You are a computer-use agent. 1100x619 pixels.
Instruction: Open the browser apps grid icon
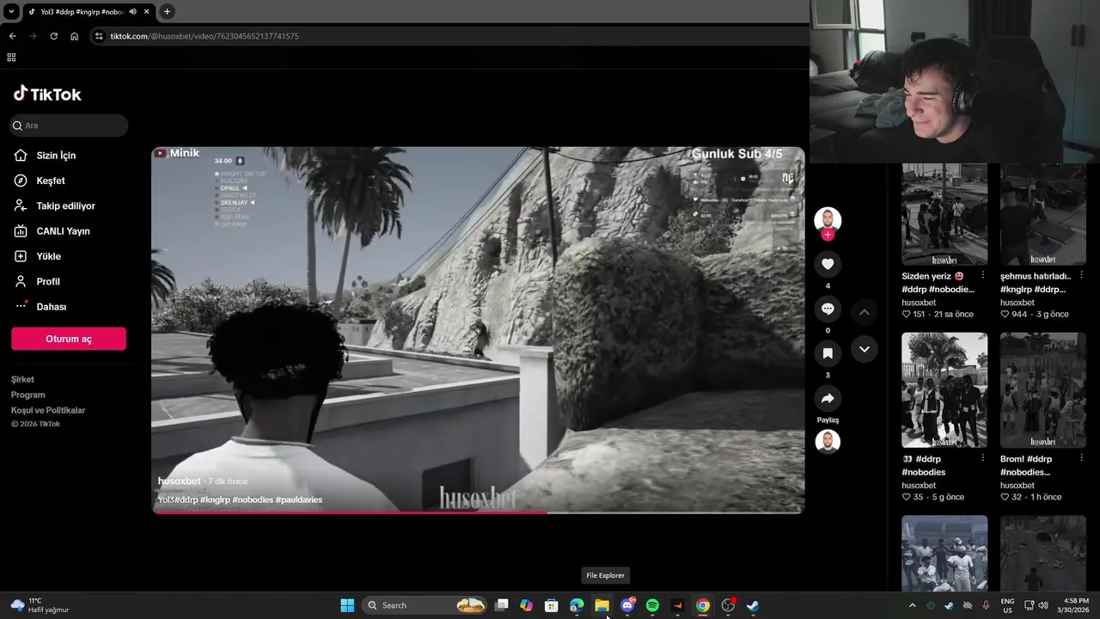point(11,58)
